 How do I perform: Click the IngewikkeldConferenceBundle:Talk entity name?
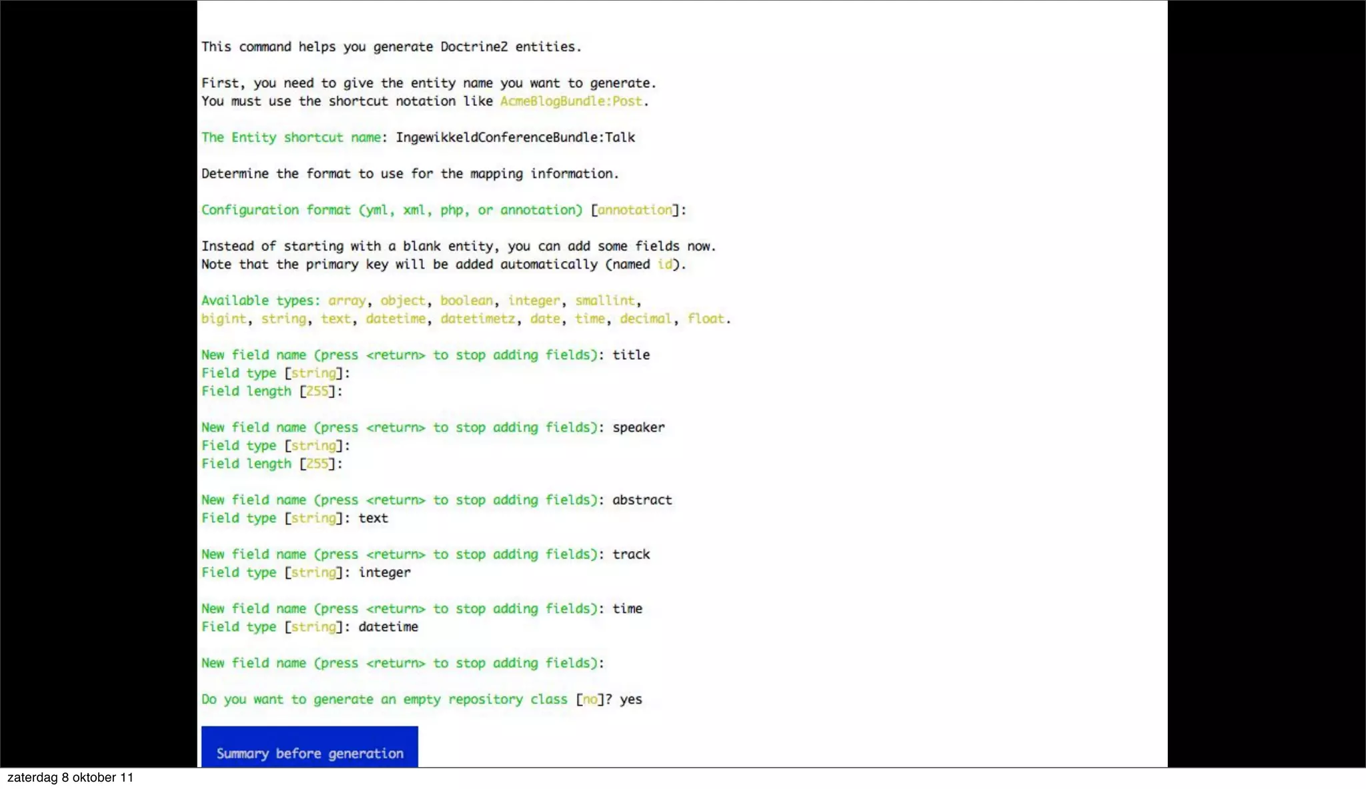pos(515,137)
